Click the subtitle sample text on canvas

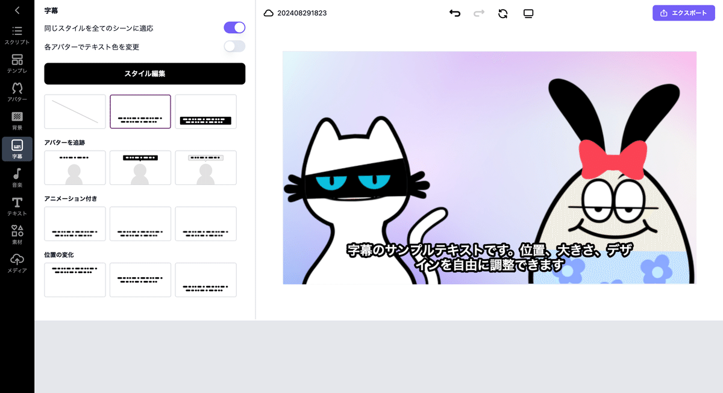[489, 257]
